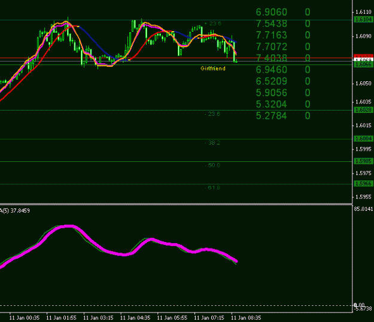Click the 11 Jan 07:15 time label

209,318
